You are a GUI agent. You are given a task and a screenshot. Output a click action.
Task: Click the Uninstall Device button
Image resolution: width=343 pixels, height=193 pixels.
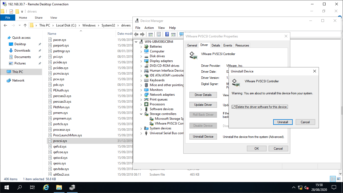203,137
